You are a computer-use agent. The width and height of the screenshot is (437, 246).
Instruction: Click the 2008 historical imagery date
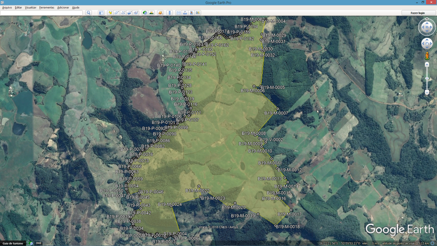point(38,243)
